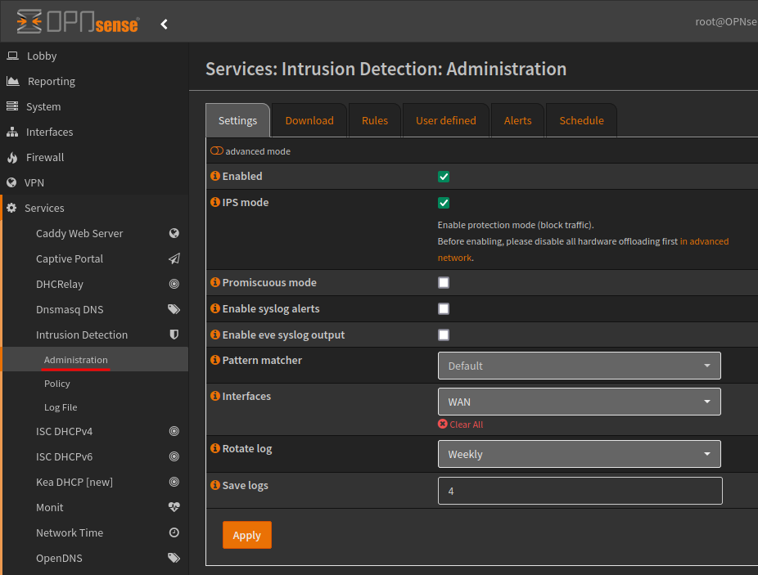Click the Interfaces network icon
The width and height of the screenshot is (758, 575).
coord(12,132)
